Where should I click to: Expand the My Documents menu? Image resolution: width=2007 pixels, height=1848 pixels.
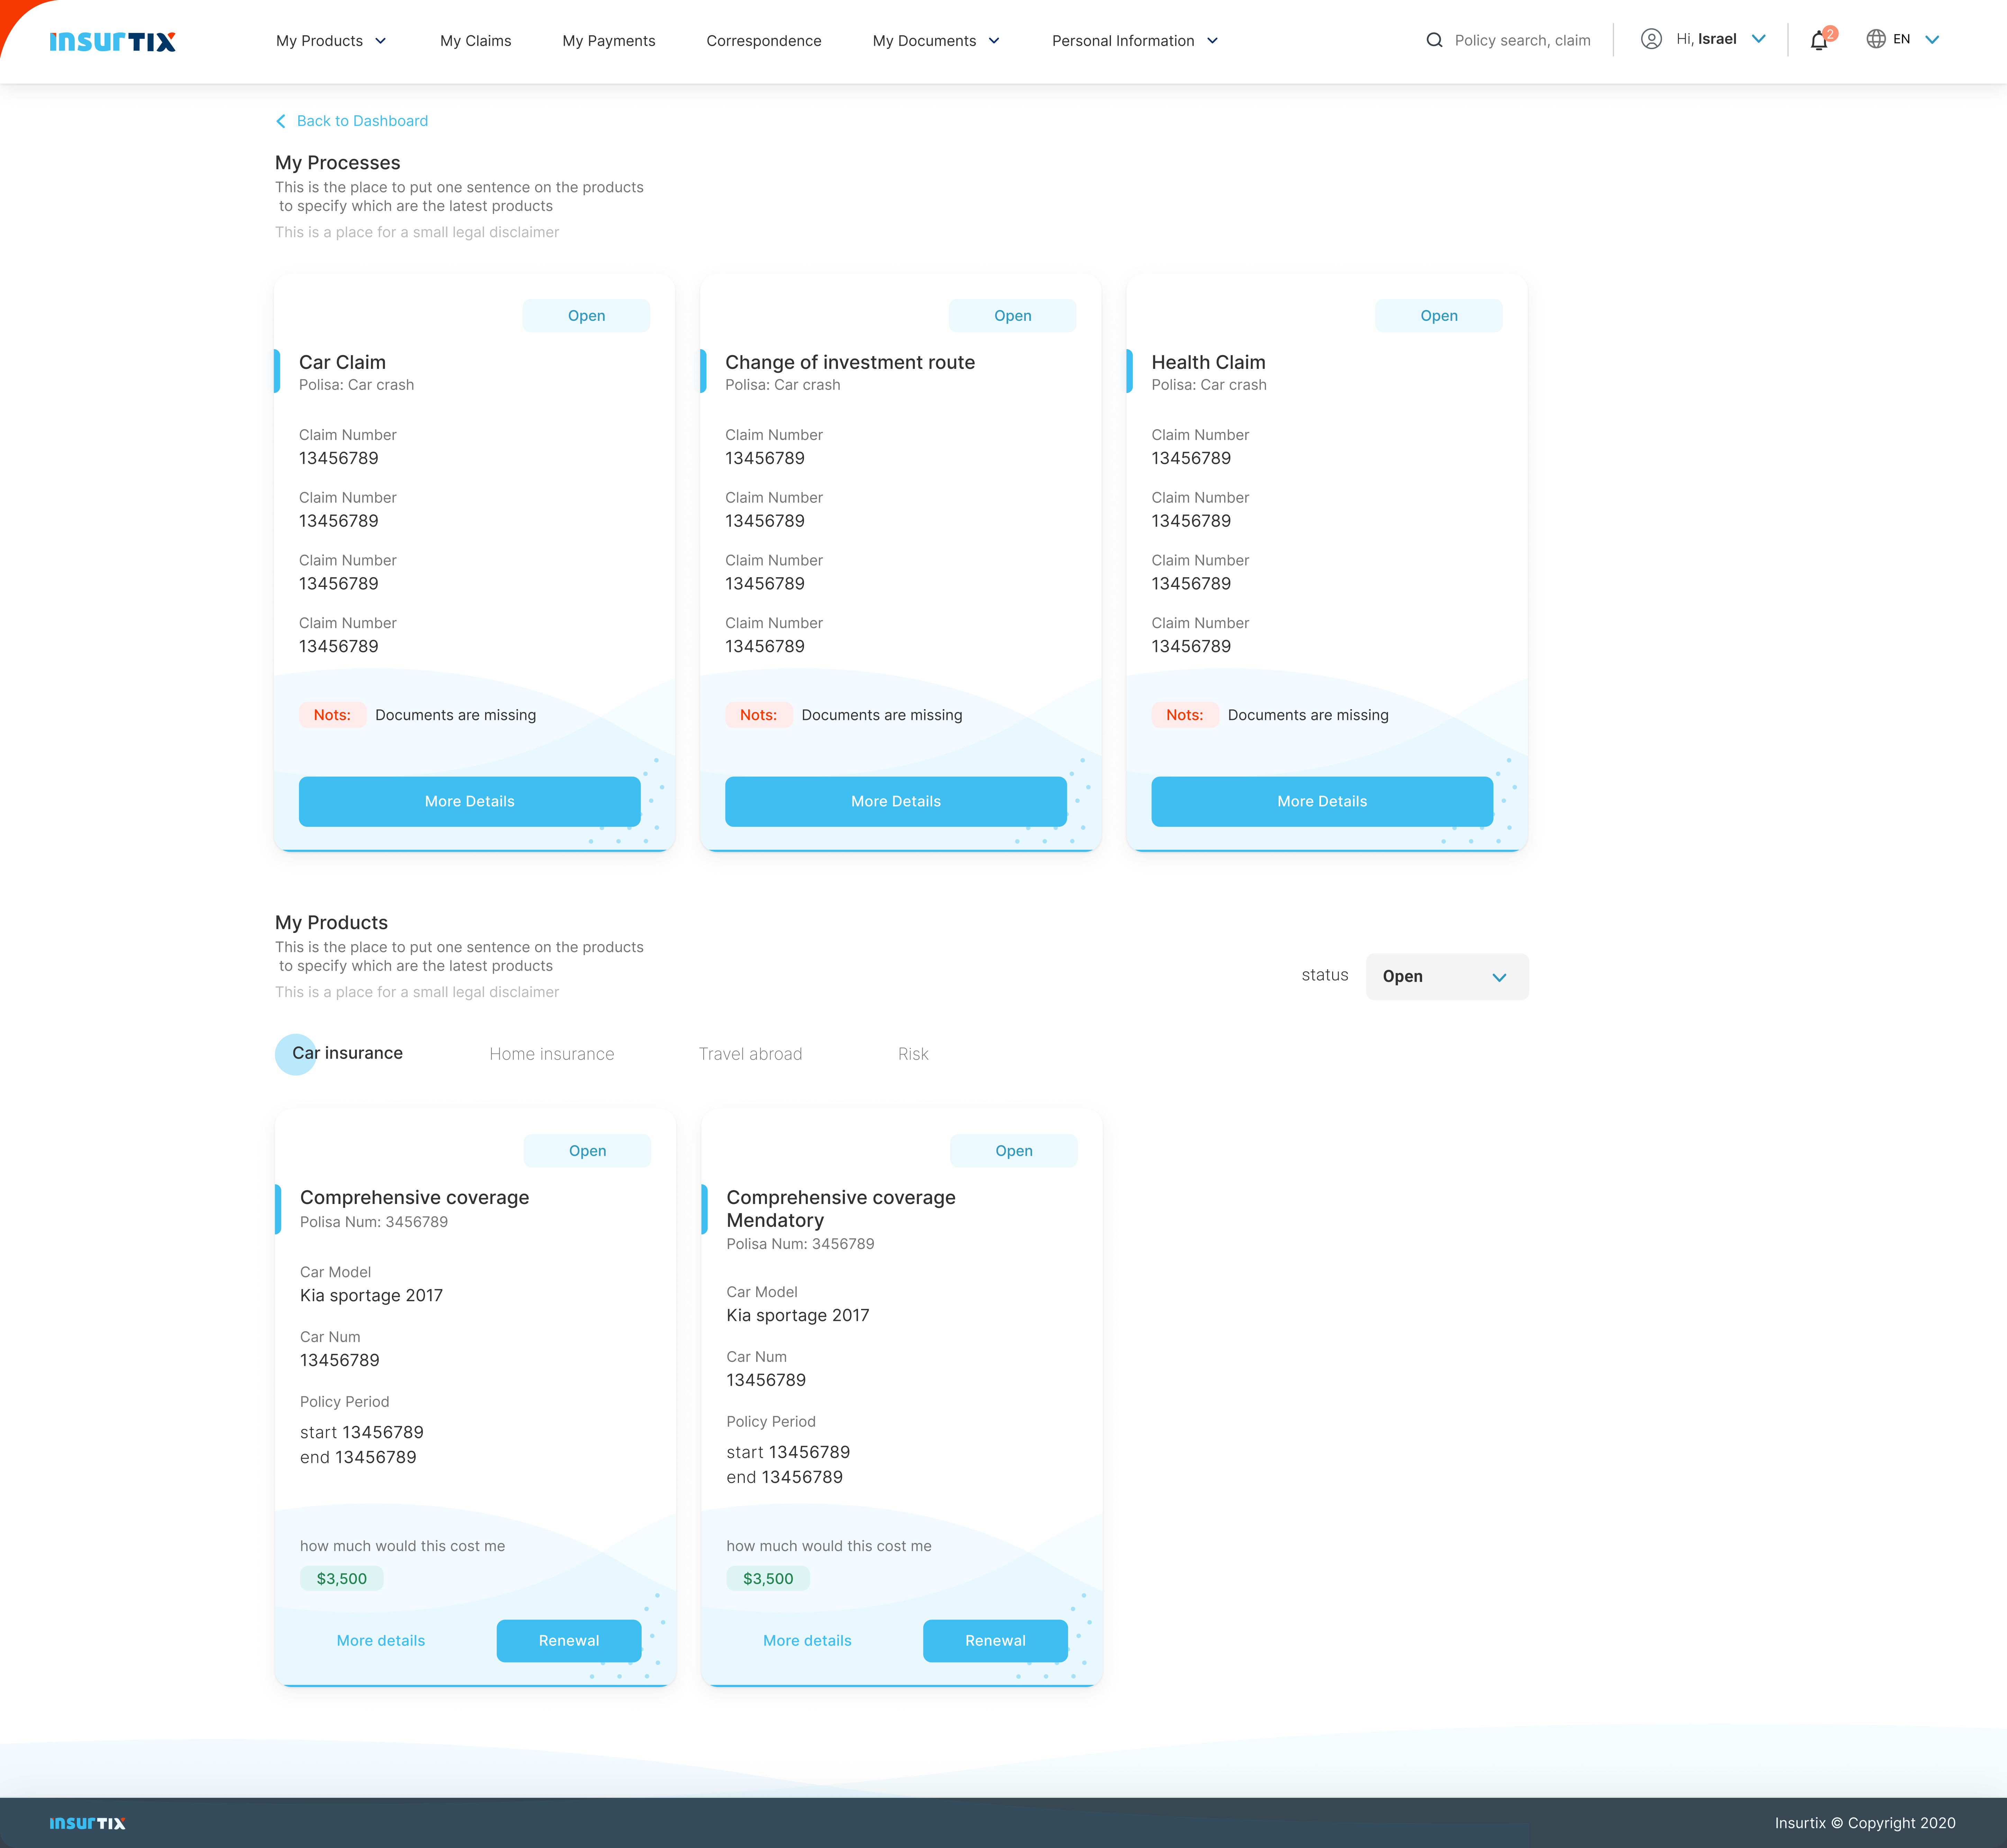point(936,41)
